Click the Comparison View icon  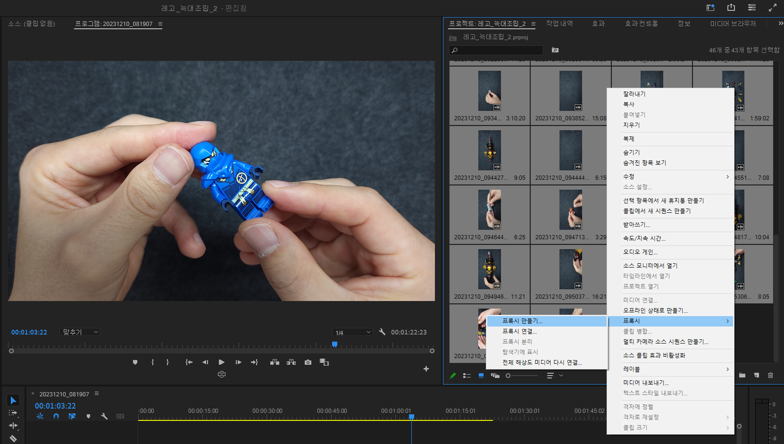(324, 362)
